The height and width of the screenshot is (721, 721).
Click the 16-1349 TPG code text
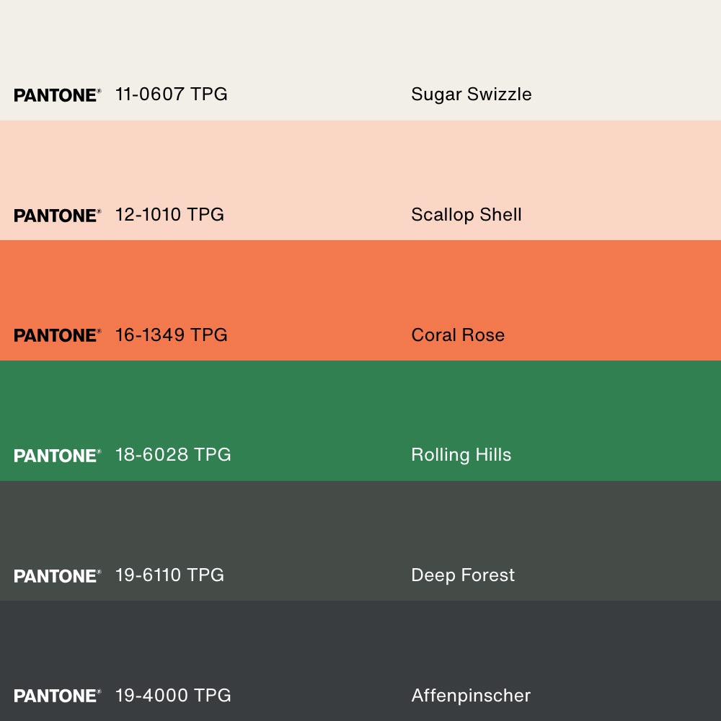click(x=171, y=335)
